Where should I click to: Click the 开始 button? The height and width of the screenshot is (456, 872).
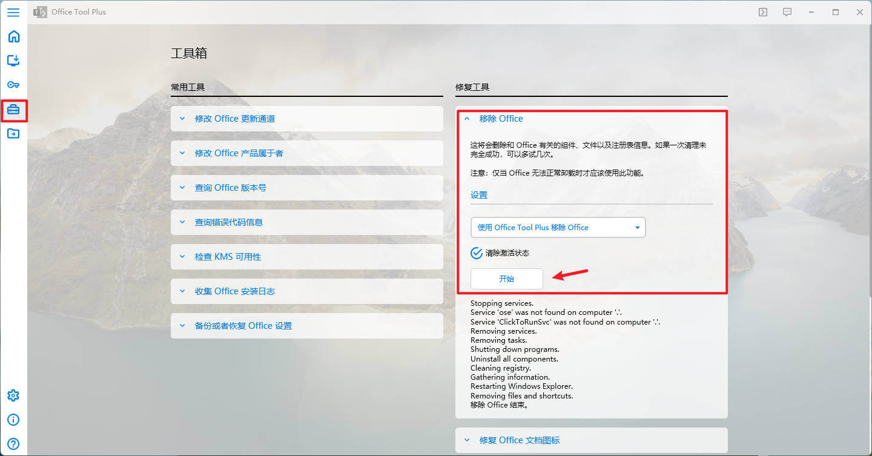point(506,279)
